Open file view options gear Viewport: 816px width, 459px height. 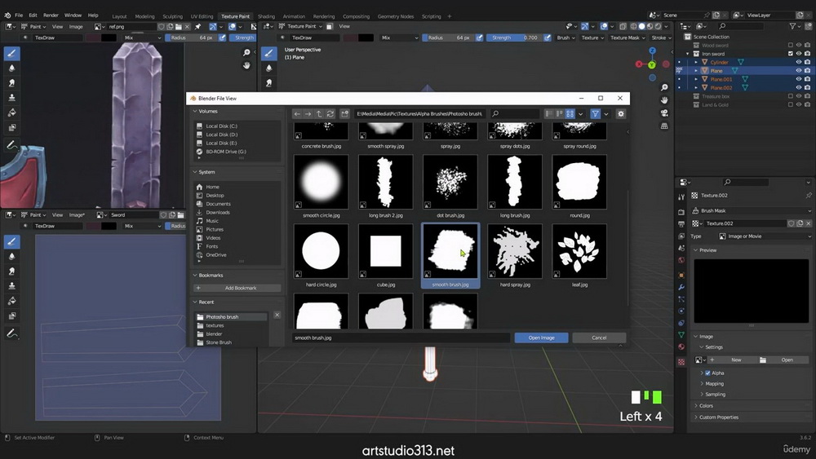click(x=621, y=114)
